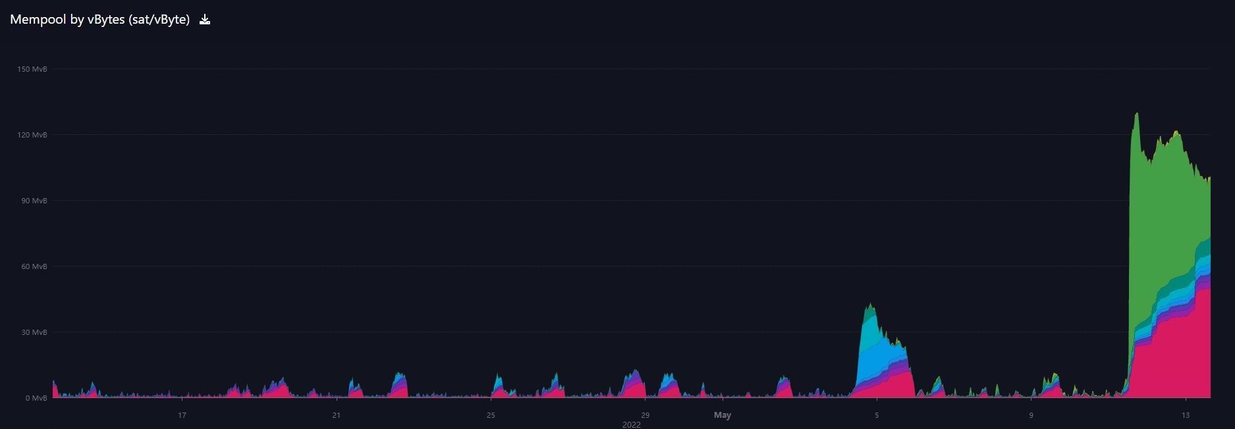The image size is (1235, 429).
Task: Select the 0 MvB axis label
Action: [x=36, y=398]
